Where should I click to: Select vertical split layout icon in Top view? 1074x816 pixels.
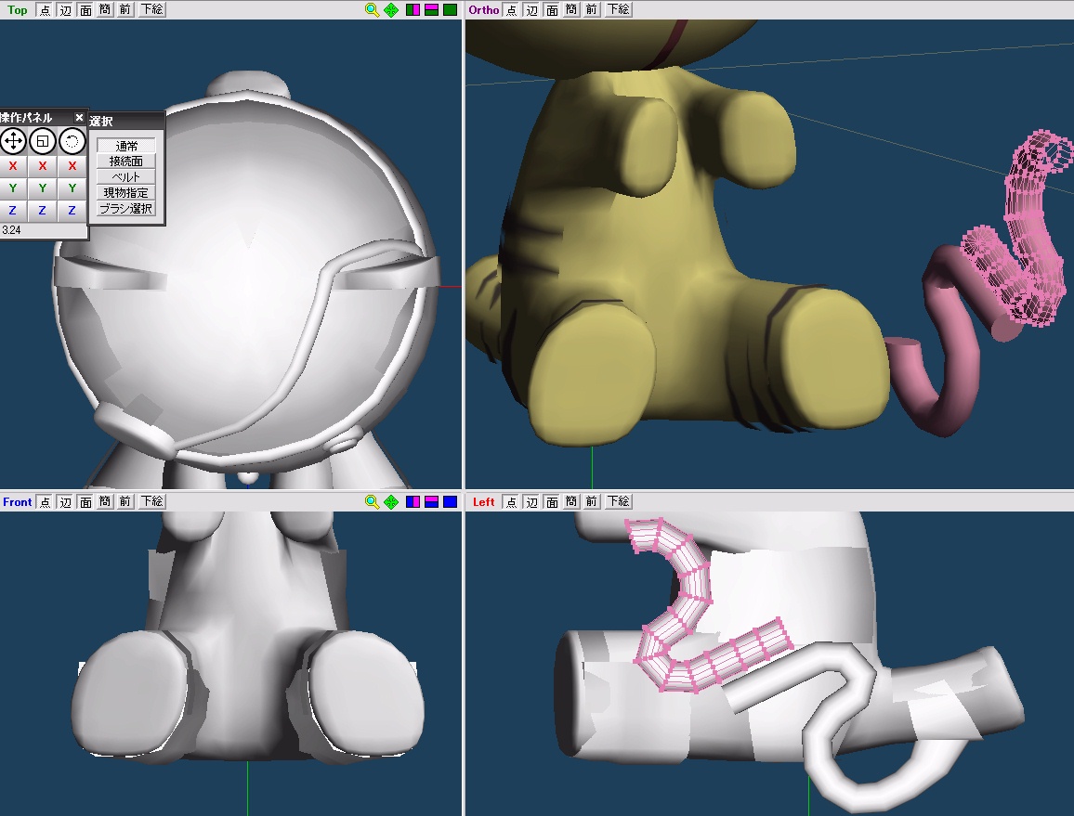click(x=413, y=10)
